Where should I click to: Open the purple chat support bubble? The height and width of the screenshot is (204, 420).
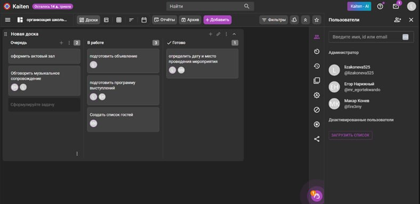[x=317, y=195]
